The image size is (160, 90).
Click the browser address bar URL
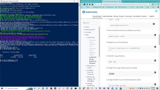point(125,4)
